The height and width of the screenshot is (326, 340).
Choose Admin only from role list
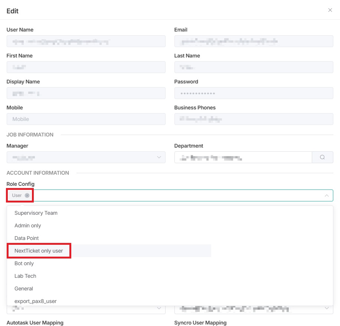coord(28,225)
